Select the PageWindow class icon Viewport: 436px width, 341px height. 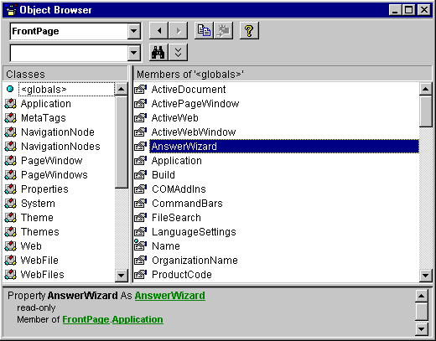11,161
